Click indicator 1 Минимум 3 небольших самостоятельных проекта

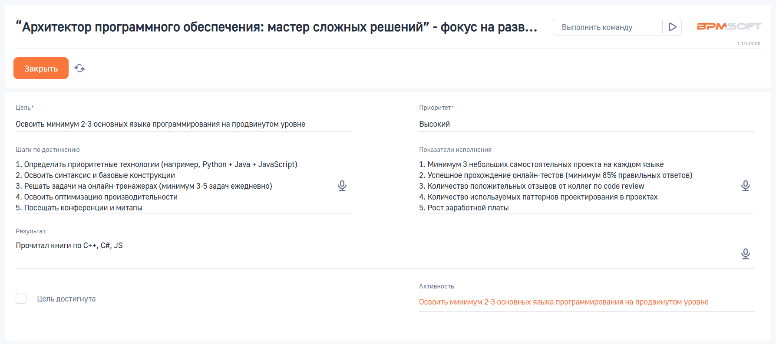(542, 164)
